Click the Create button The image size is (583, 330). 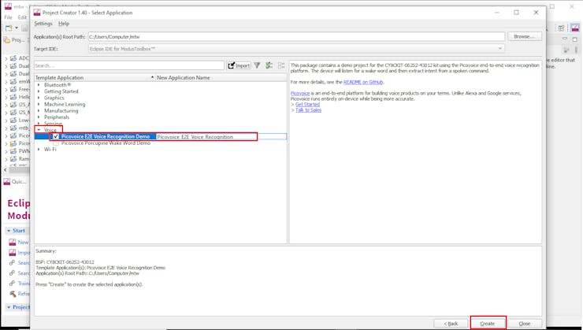tap(488, 324)
